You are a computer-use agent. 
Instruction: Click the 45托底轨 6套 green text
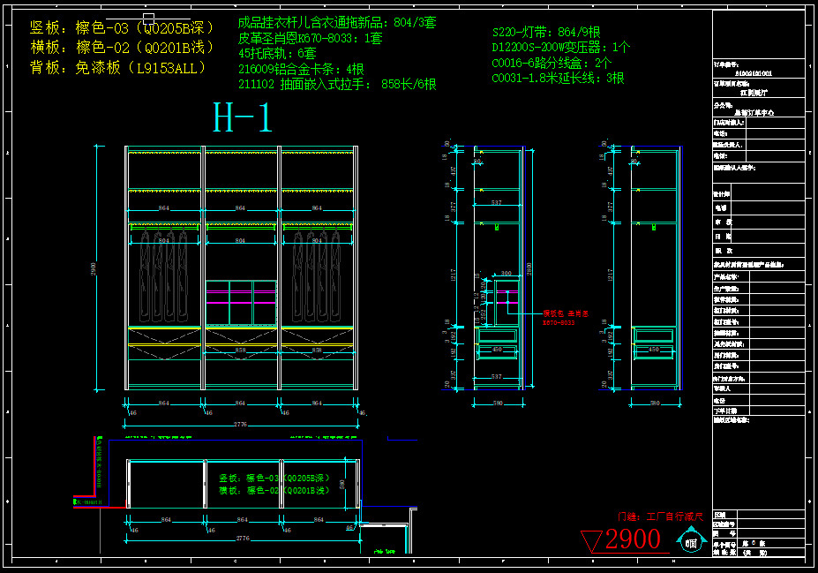click(x=277, y=54)
